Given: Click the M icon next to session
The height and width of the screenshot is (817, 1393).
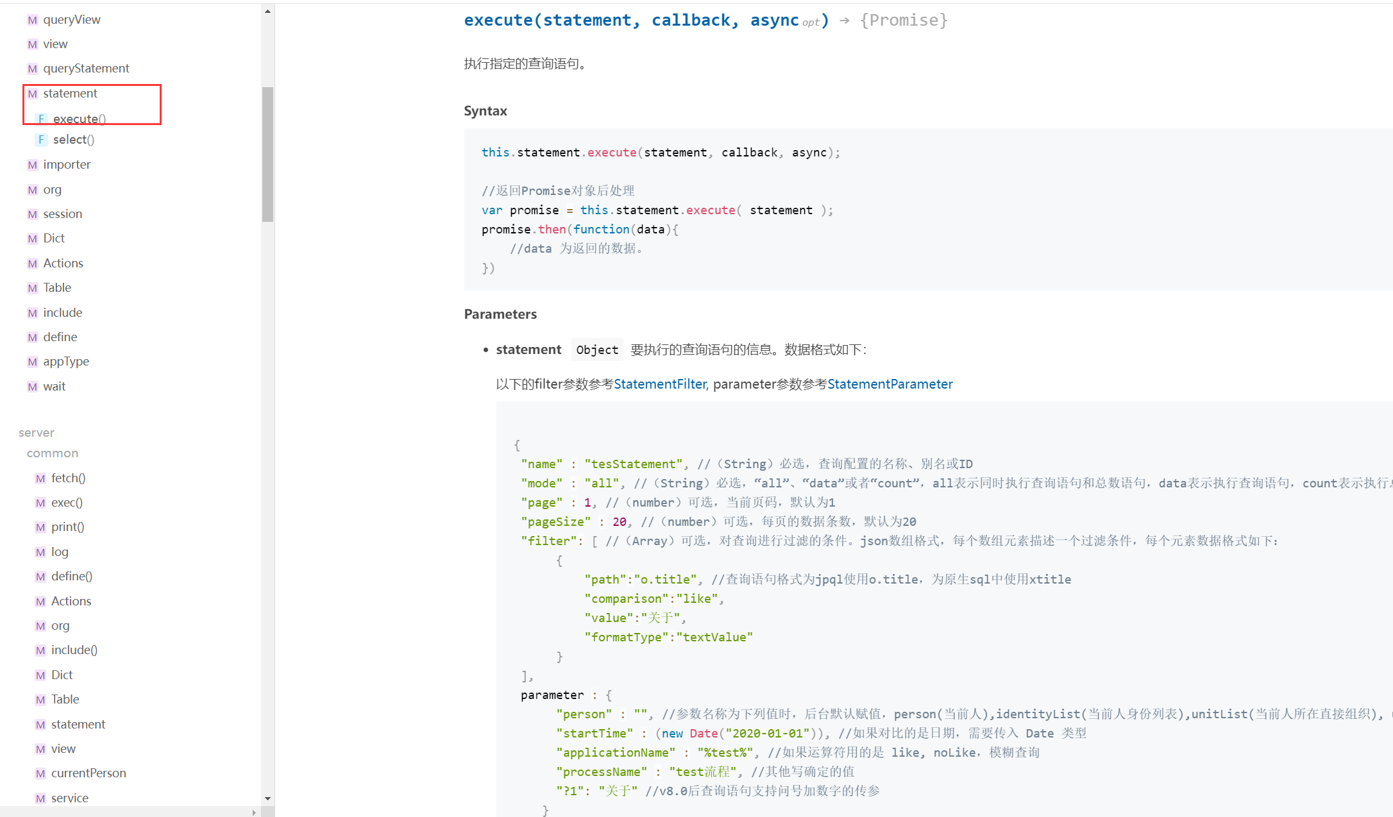Looking at the screenshot, I should point(32,214).
